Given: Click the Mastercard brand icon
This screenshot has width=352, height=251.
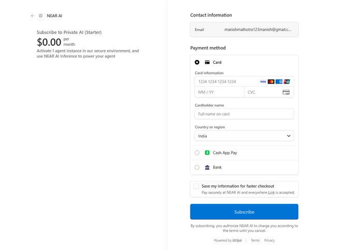Looking at the screenshot, I should click(271, 81).
